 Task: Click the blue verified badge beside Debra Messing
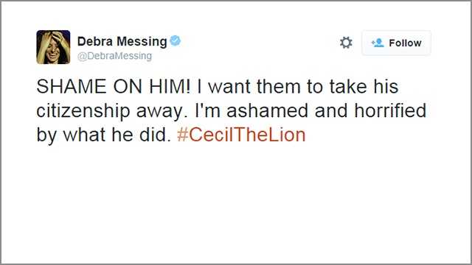point(176,40)
